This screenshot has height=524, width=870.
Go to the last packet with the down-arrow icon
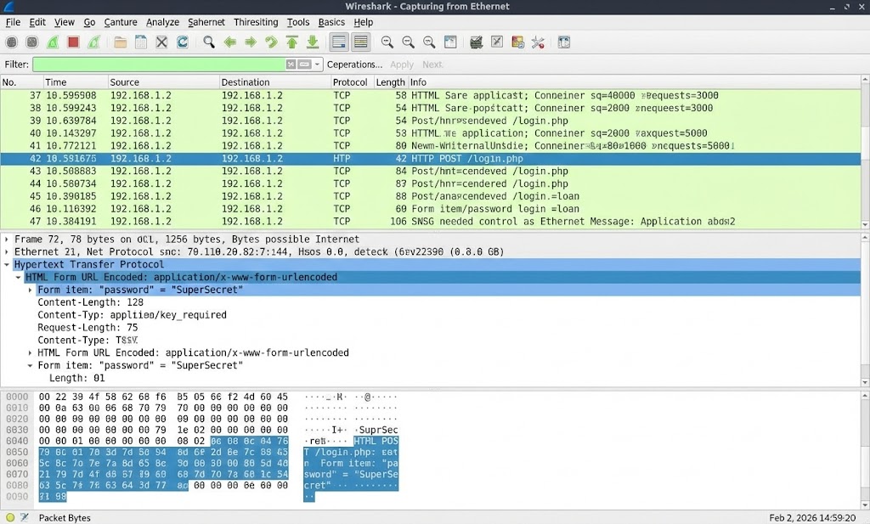[x=312, y=42]
